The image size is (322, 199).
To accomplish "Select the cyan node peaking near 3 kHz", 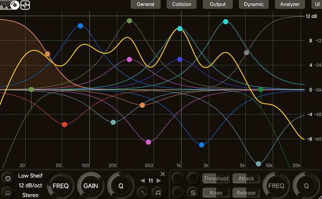I will 226,22.
